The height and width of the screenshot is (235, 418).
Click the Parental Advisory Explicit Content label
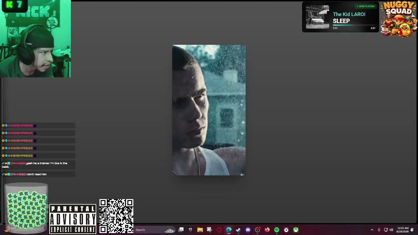[73, 219]
